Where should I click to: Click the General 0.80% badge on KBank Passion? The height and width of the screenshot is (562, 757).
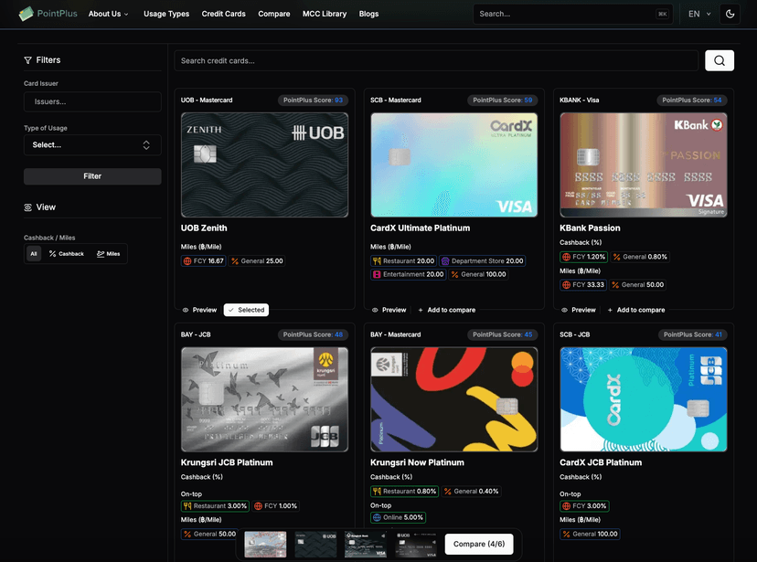pos(640,257)
